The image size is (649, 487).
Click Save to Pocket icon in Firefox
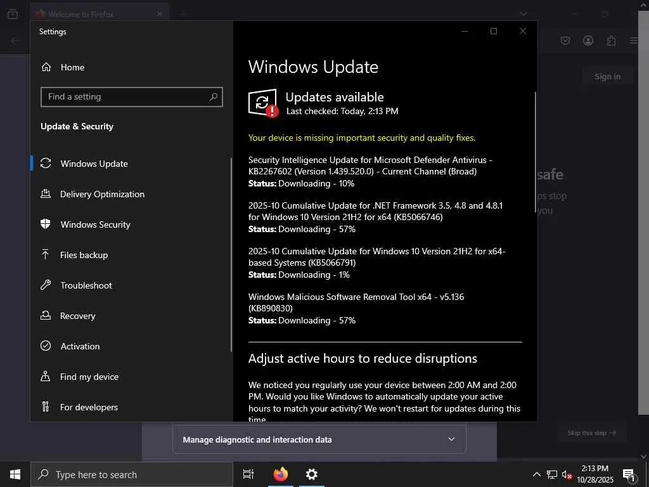(x=565, y=41)
